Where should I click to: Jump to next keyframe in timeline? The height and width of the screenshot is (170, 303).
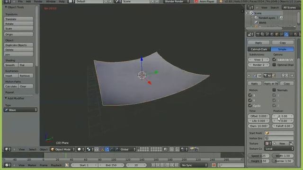coord(172,165)
